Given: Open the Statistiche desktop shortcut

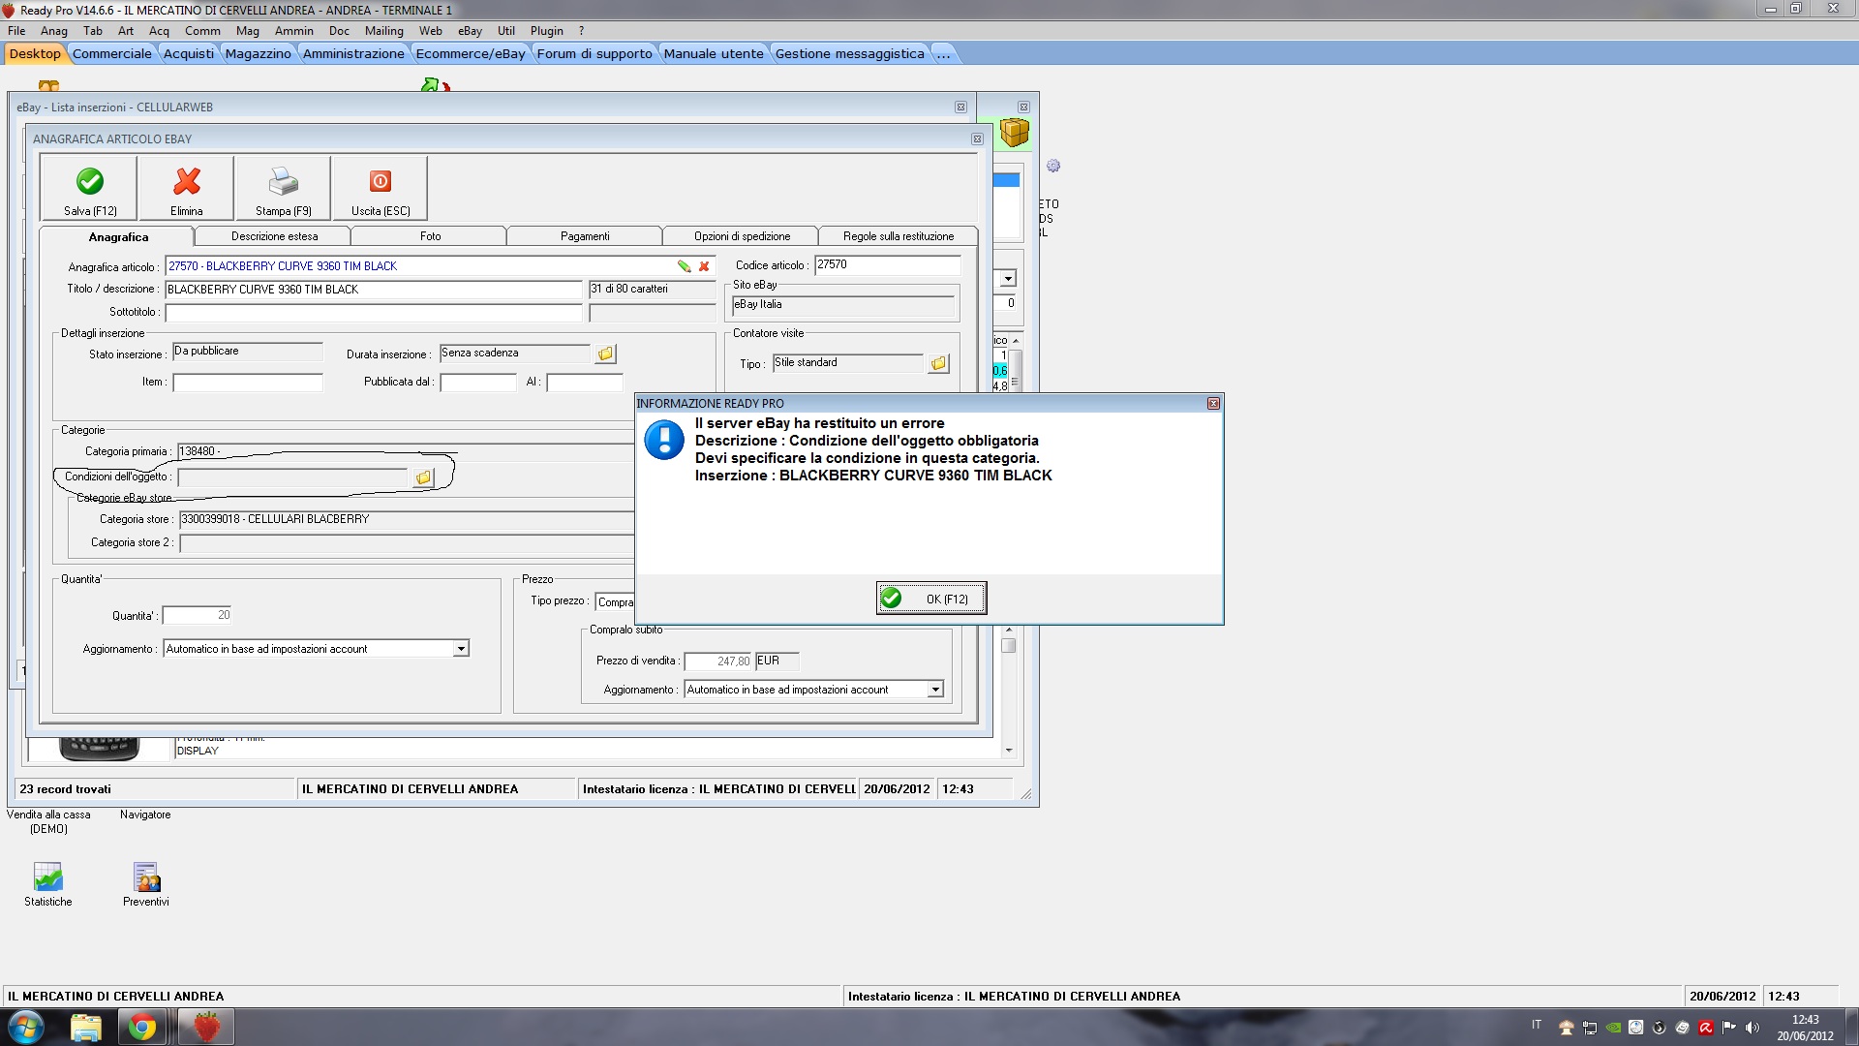Looking at the screenshot, I should coord(48,877).
